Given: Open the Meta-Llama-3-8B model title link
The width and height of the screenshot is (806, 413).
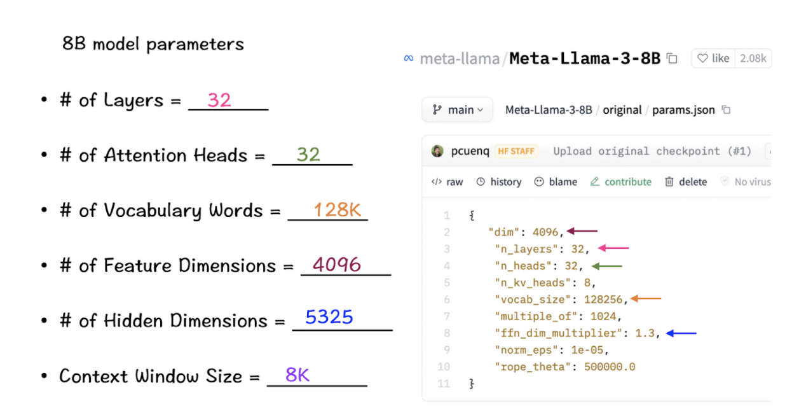Looking at the screenshot, I should coord(585,59).
